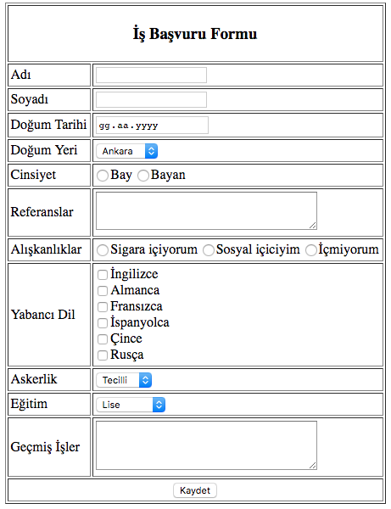Check the İngilizce checkbox
This screenshot has height=509, width=391.
103,275
